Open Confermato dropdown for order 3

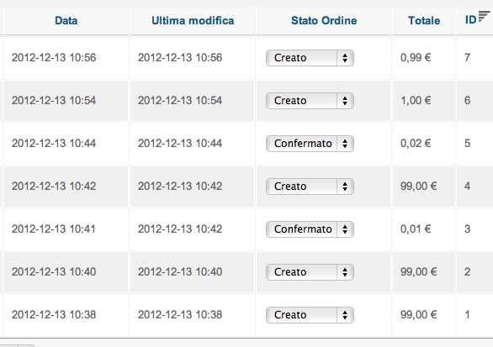(310, 229)
